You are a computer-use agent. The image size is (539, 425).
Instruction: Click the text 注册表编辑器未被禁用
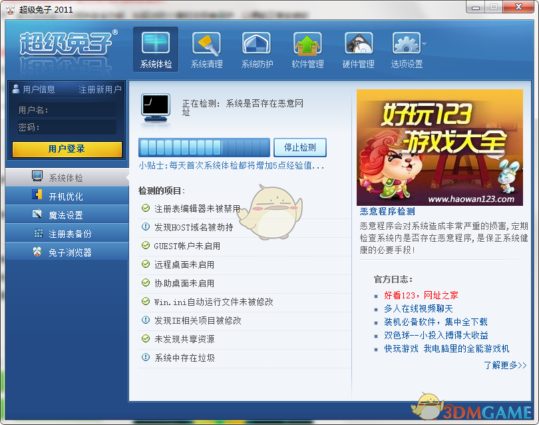[x=197, y=209]
